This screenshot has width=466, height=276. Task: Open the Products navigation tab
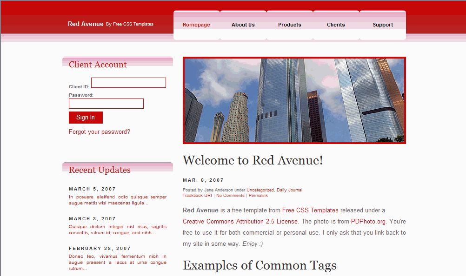[289, 25]
